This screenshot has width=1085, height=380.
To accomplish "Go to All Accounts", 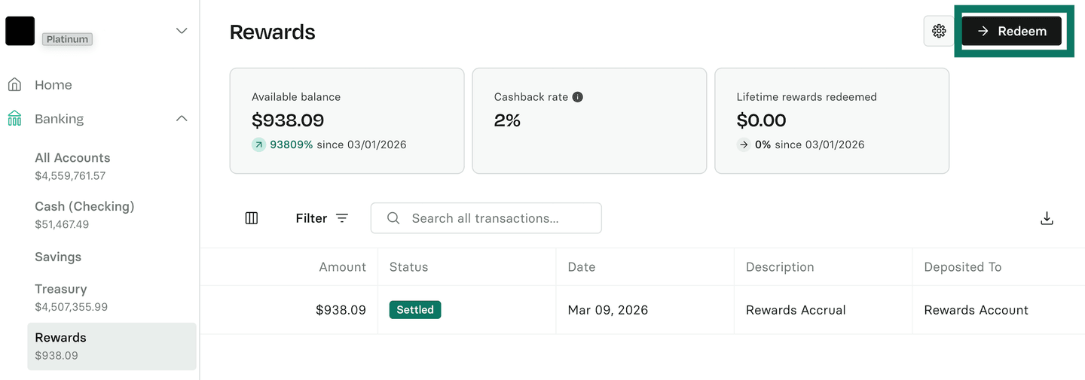I will [72, 158].
